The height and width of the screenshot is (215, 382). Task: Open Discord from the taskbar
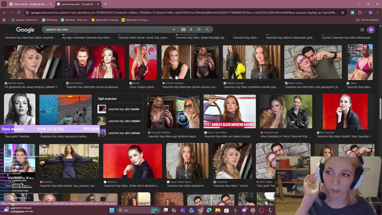click(x=244, y=210)
